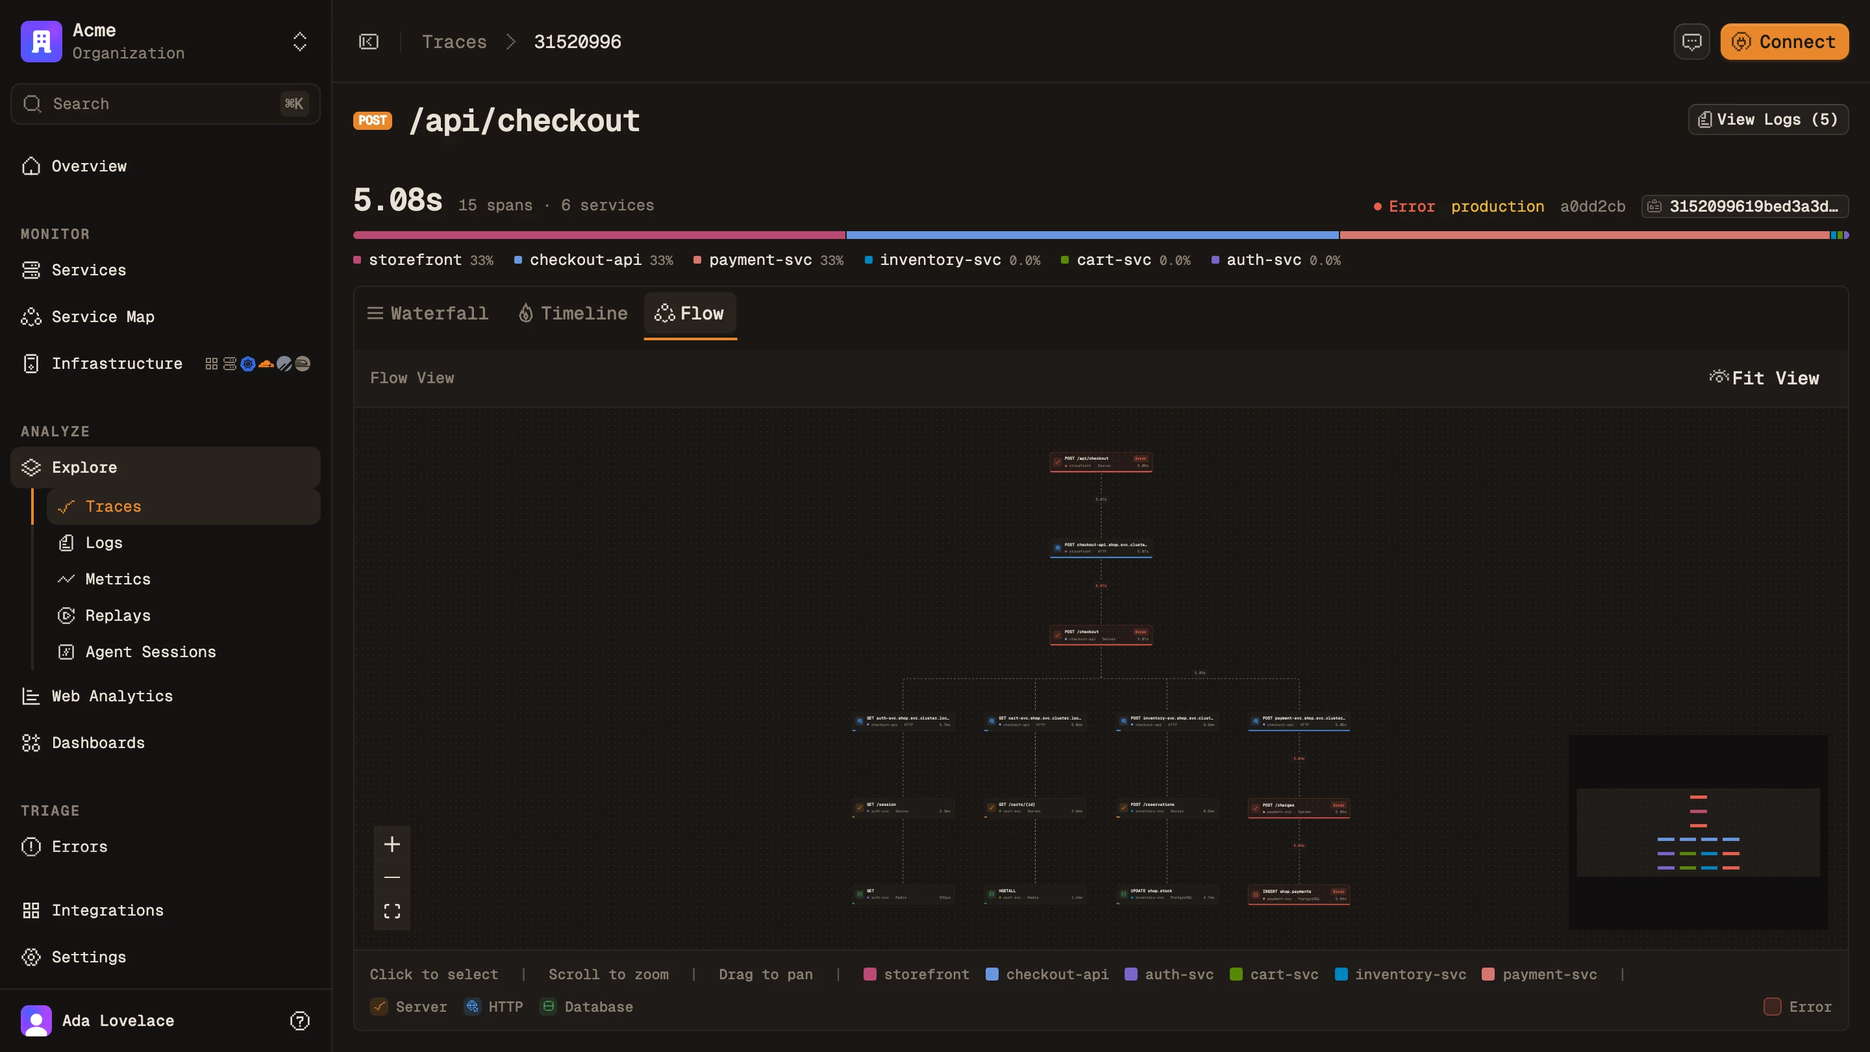The width and height of the screenshot is (1870, 1052).
Task: Copy trace ID 3152099619bed3a3d
Action: 1745,207
